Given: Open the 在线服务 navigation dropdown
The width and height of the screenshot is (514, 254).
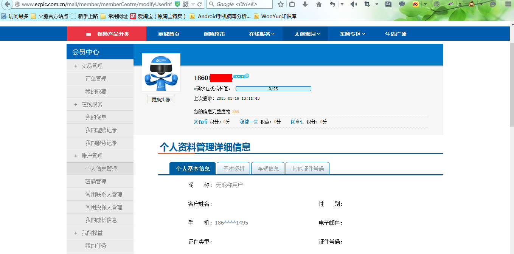Looking at the screenshot, I should pyautogui.click(x=262, y=34).
